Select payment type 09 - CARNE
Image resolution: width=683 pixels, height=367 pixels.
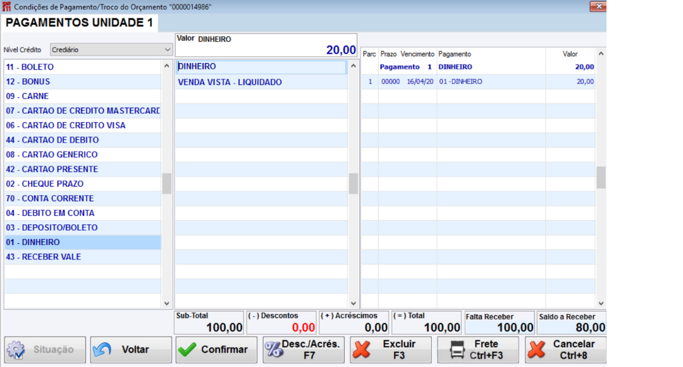click(83, 96)
